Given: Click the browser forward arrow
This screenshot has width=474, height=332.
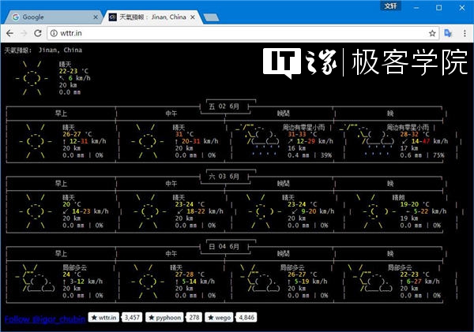Looking at the screenshot, I should click(24, 33).
